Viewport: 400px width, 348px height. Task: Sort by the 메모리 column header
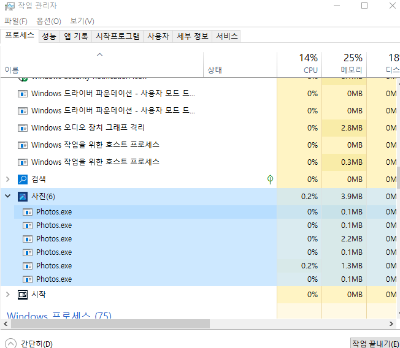pos(344,64)
